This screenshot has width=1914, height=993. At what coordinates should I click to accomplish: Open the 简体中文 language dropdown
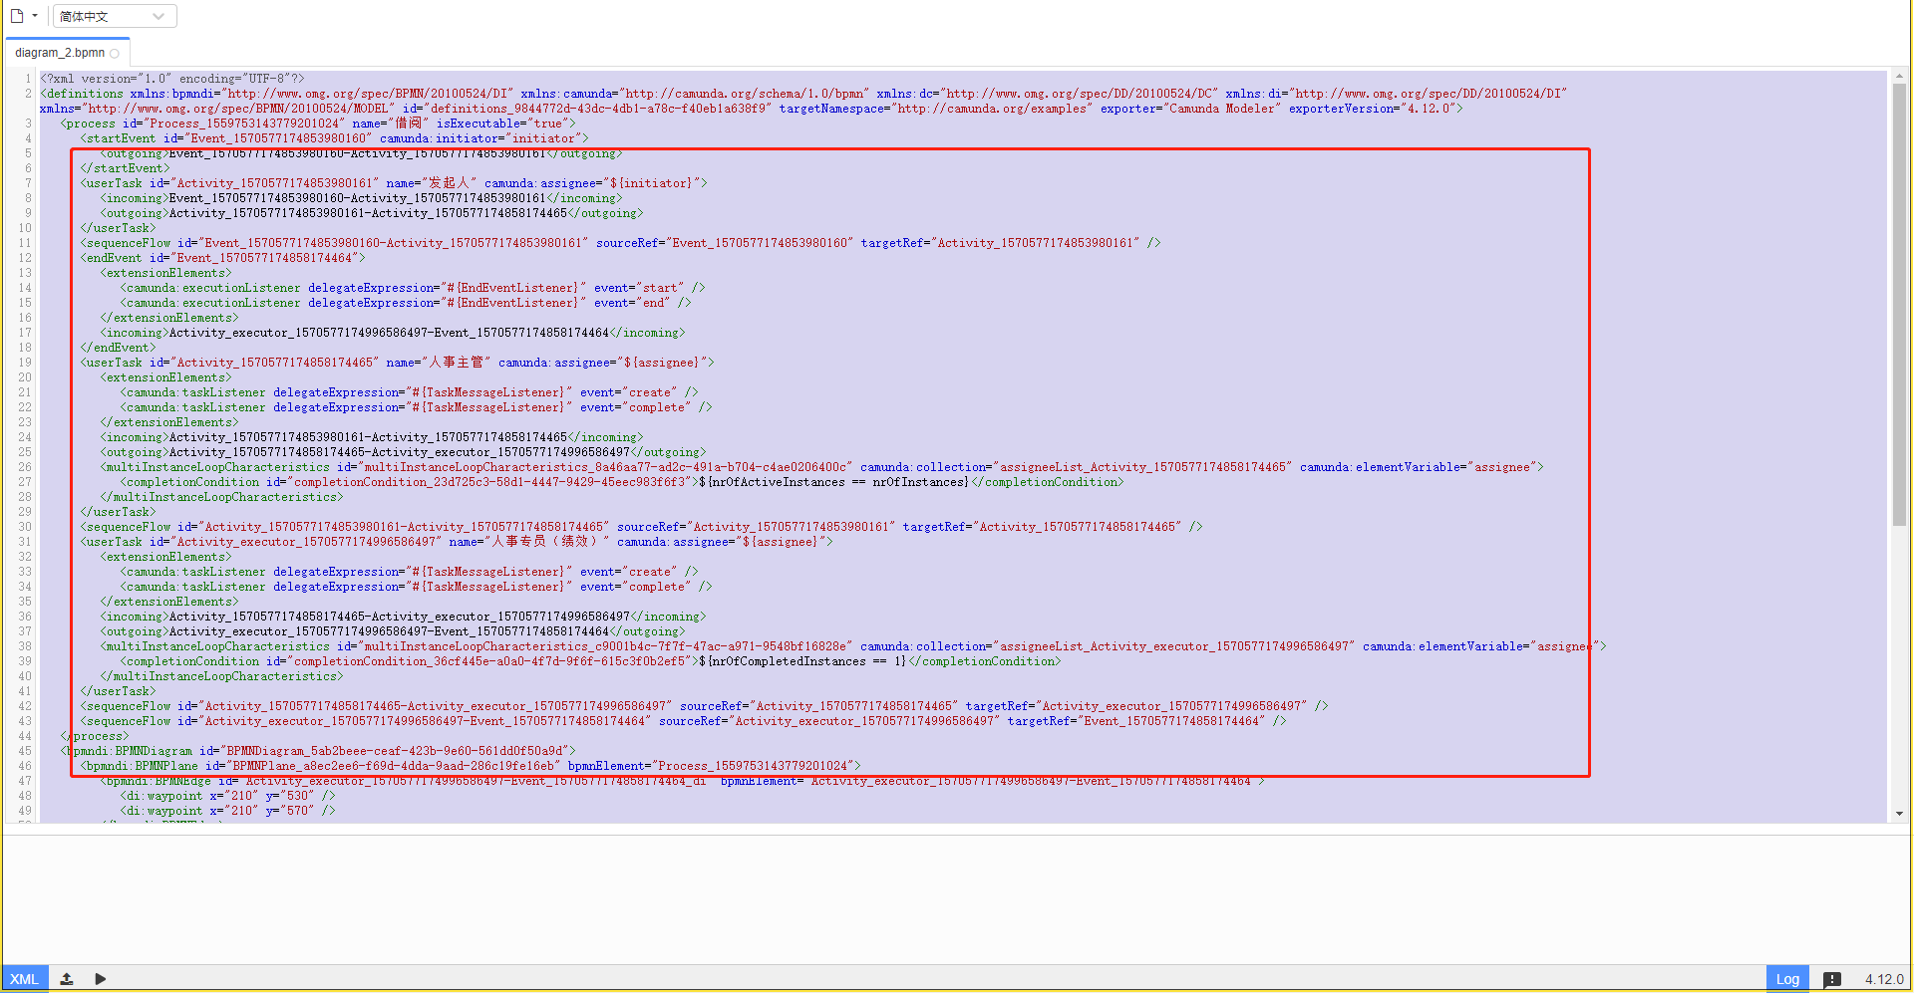[x=115, y=16]
